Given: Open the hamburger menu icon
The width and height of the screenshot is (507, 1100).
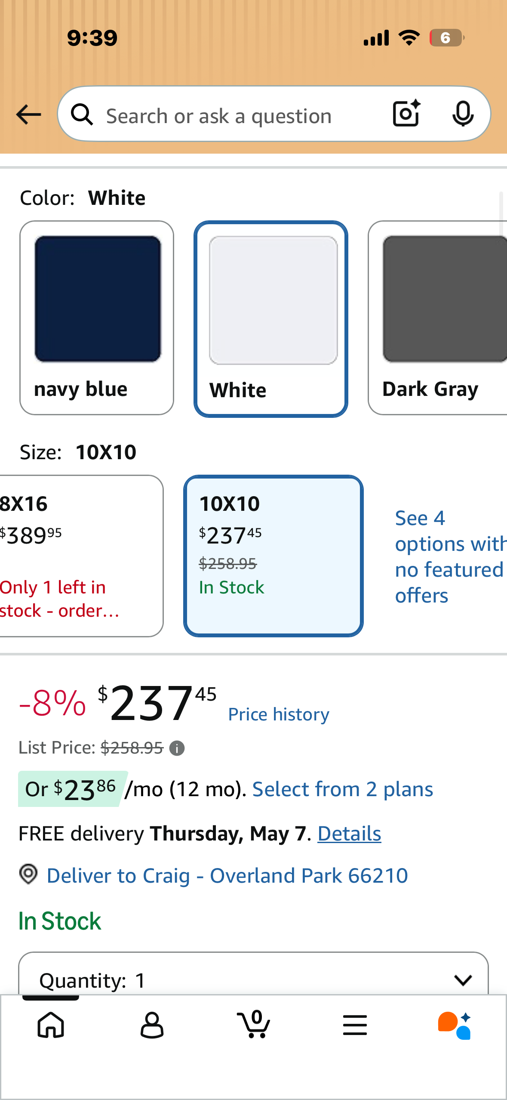Looking at the screenshot, I should [355, 1025].
